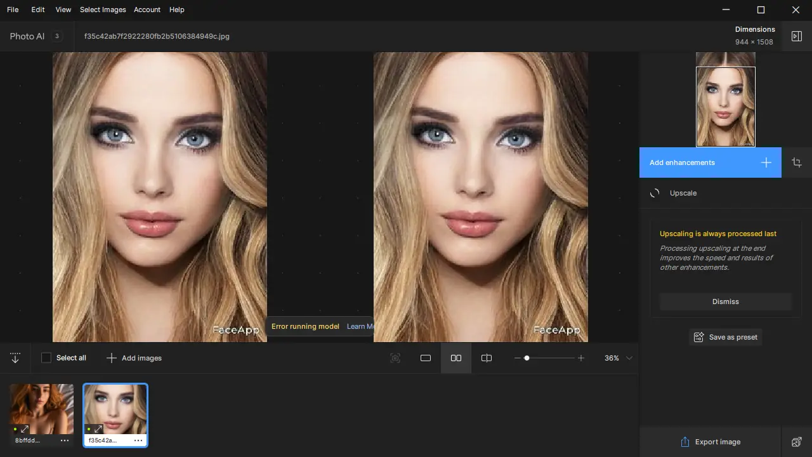This screenshot has width=812, height=457.
Task: Click the export with background icon bottom right
Action: click(797, 442)
